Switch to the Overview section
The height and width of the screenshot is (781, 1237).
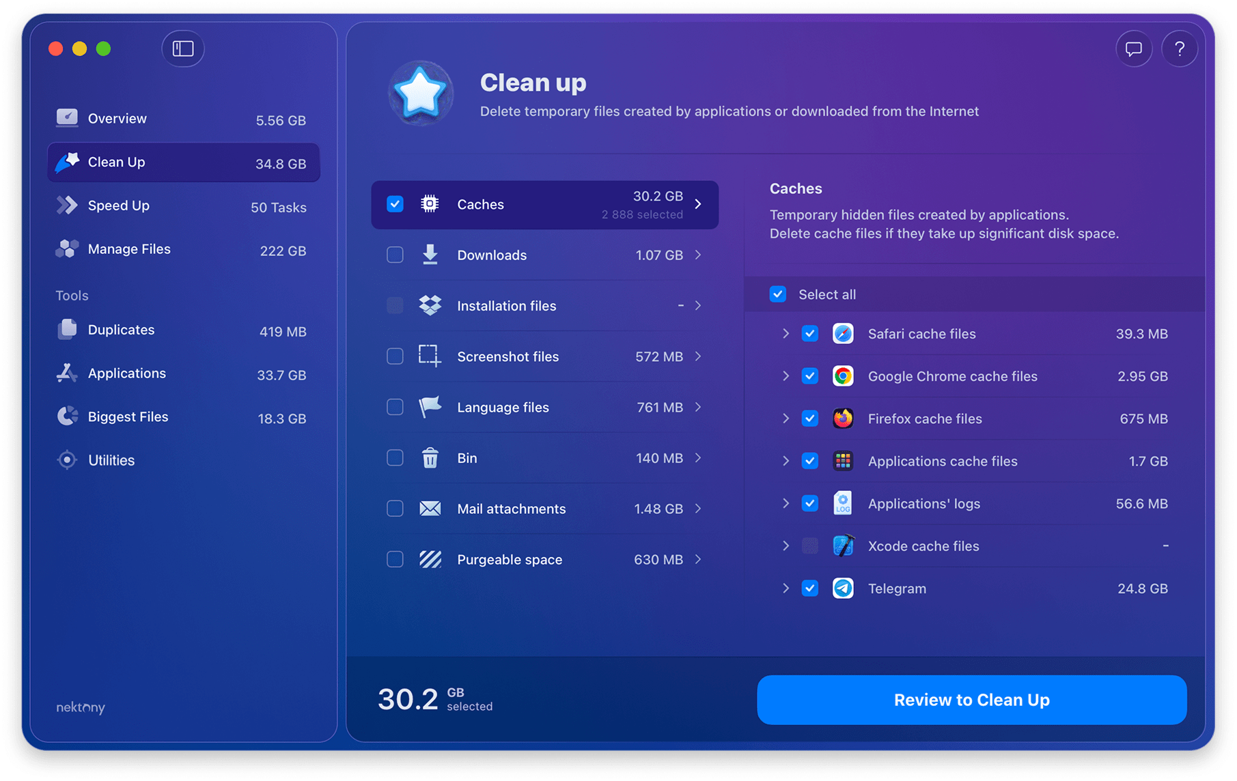117,117
